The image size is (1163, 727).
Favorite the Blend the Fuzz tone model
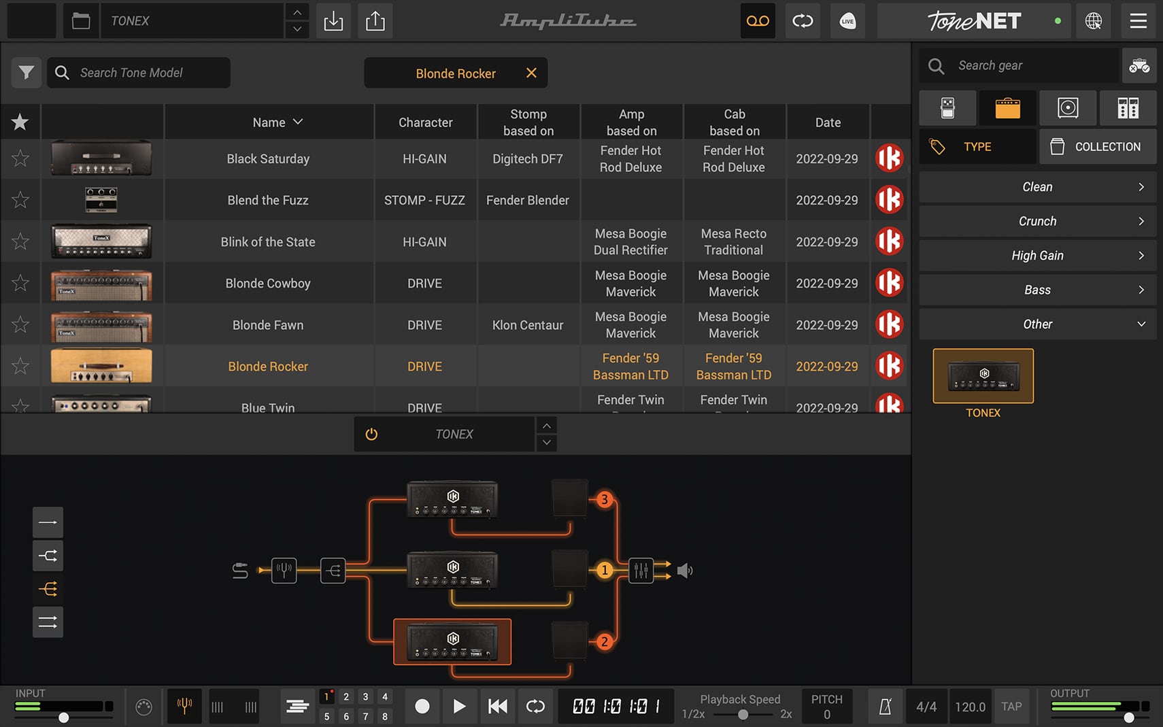(20, 200)
